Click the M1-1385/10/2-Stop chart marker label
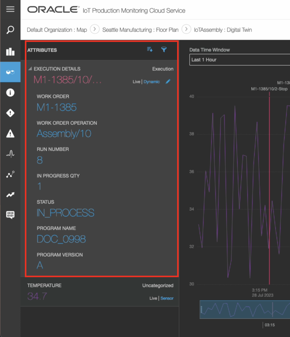This screenshot has width=290, height=337. [x=269, y=89]
